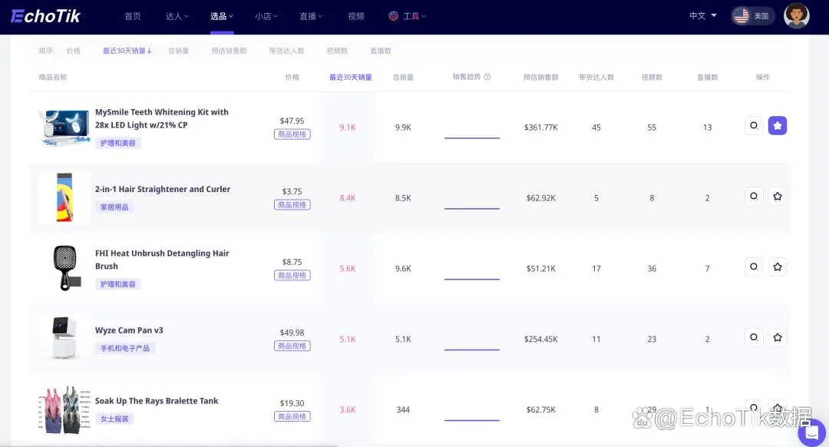Screen dimensions: 829x447
Task: Click the EchoTik logo
Action: 45,16
